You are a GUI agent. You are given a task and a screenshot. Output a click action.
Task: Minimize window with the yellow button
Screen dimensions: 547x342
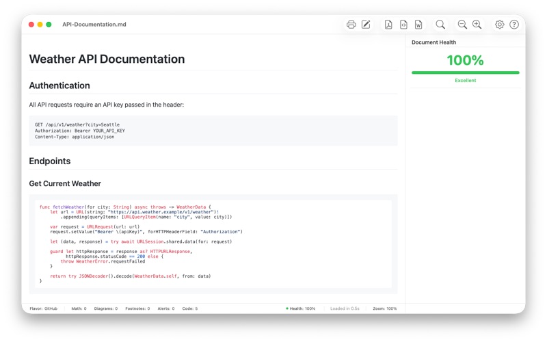[40, 25]
